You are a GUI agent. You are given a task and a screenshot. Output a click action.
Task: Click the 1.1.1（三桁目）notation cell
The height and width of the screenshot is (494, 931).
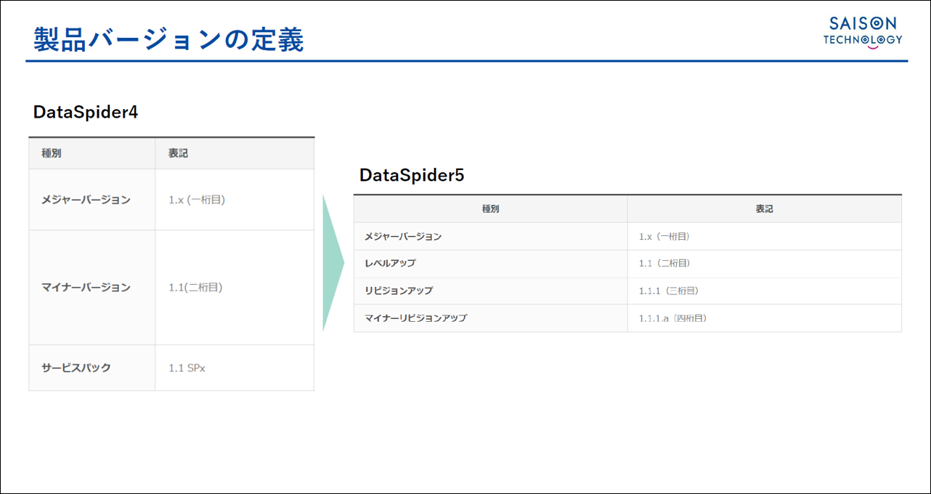click(x=668, y=291)
